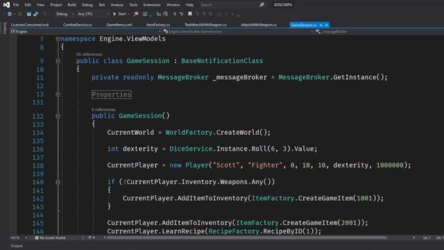
Task: Switch to the TestAttackWithWeapon.cs tab
Action: point(205,25)
